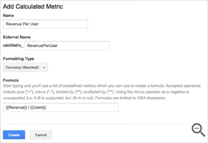The image size is (208, 143).
Task: Click the {{Users}} token in the formula
Action: click(x=38, y=107)
